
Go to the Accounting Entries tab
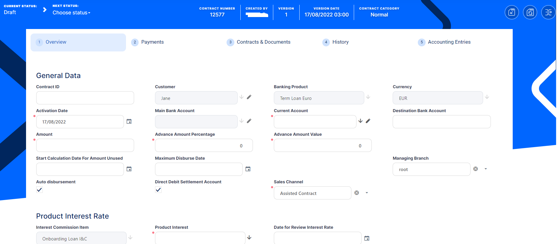(449, 42)
